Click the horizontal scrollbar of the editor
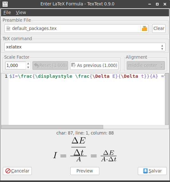 click(52, 127)
